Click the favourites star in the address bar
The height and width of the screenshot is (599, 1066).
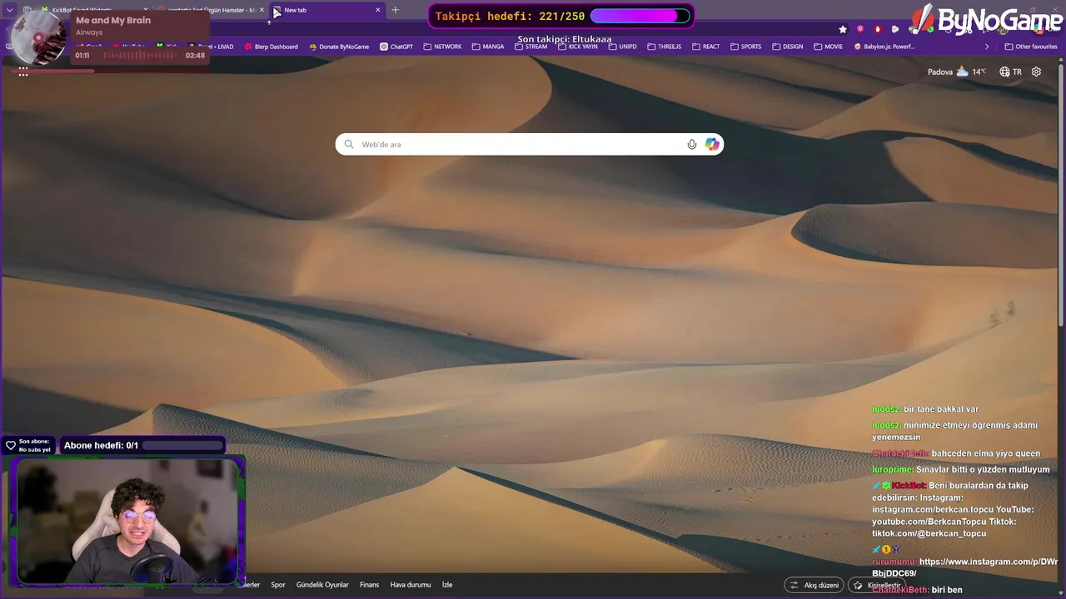point(843,29)
